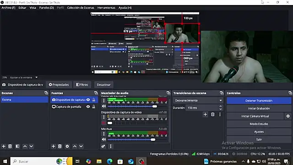
Task: Remove scene transition with trash icon
Action: coord(212,114)
